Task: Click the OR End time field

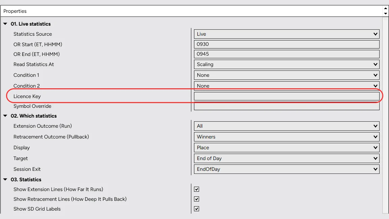Action: (287, 54)
